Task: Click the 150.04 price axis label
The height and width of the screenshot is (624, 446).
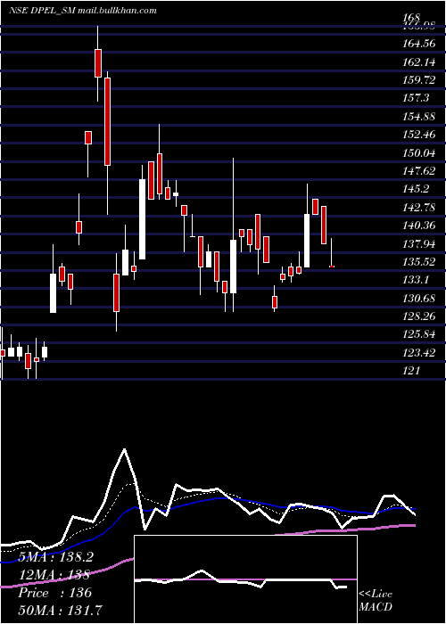Action: (419, 152)
